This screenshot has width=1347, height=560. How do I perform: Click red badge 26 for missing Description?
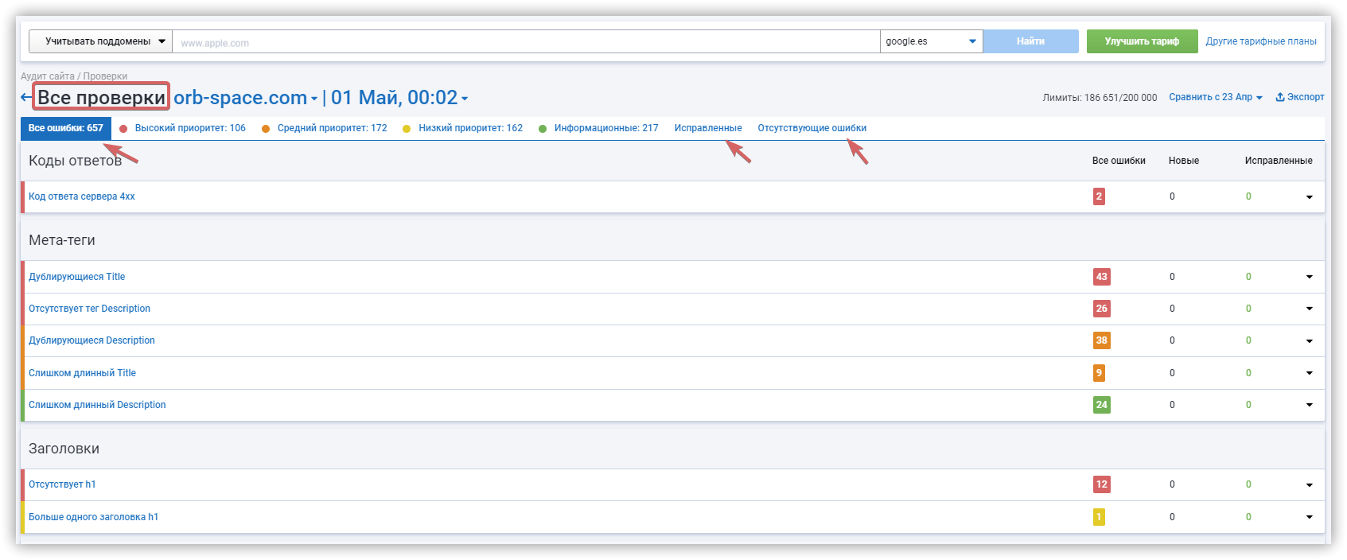click(x=1101, y=309)
